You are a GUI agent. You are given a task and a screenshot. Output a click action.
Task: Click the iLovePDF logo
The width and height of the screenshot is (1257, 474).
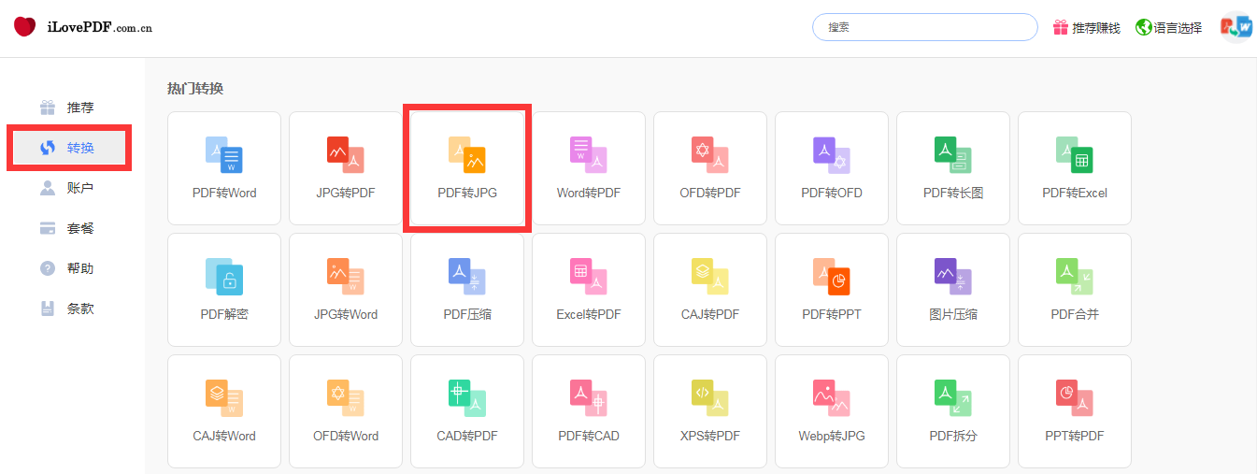coord(83,27)
